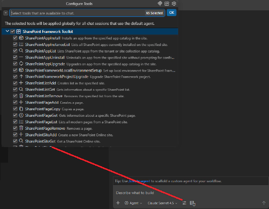Viewport: 269px width, 209px height.
Task: Toggle the SharePointPageList checkbox
Action: click(15, 122)
